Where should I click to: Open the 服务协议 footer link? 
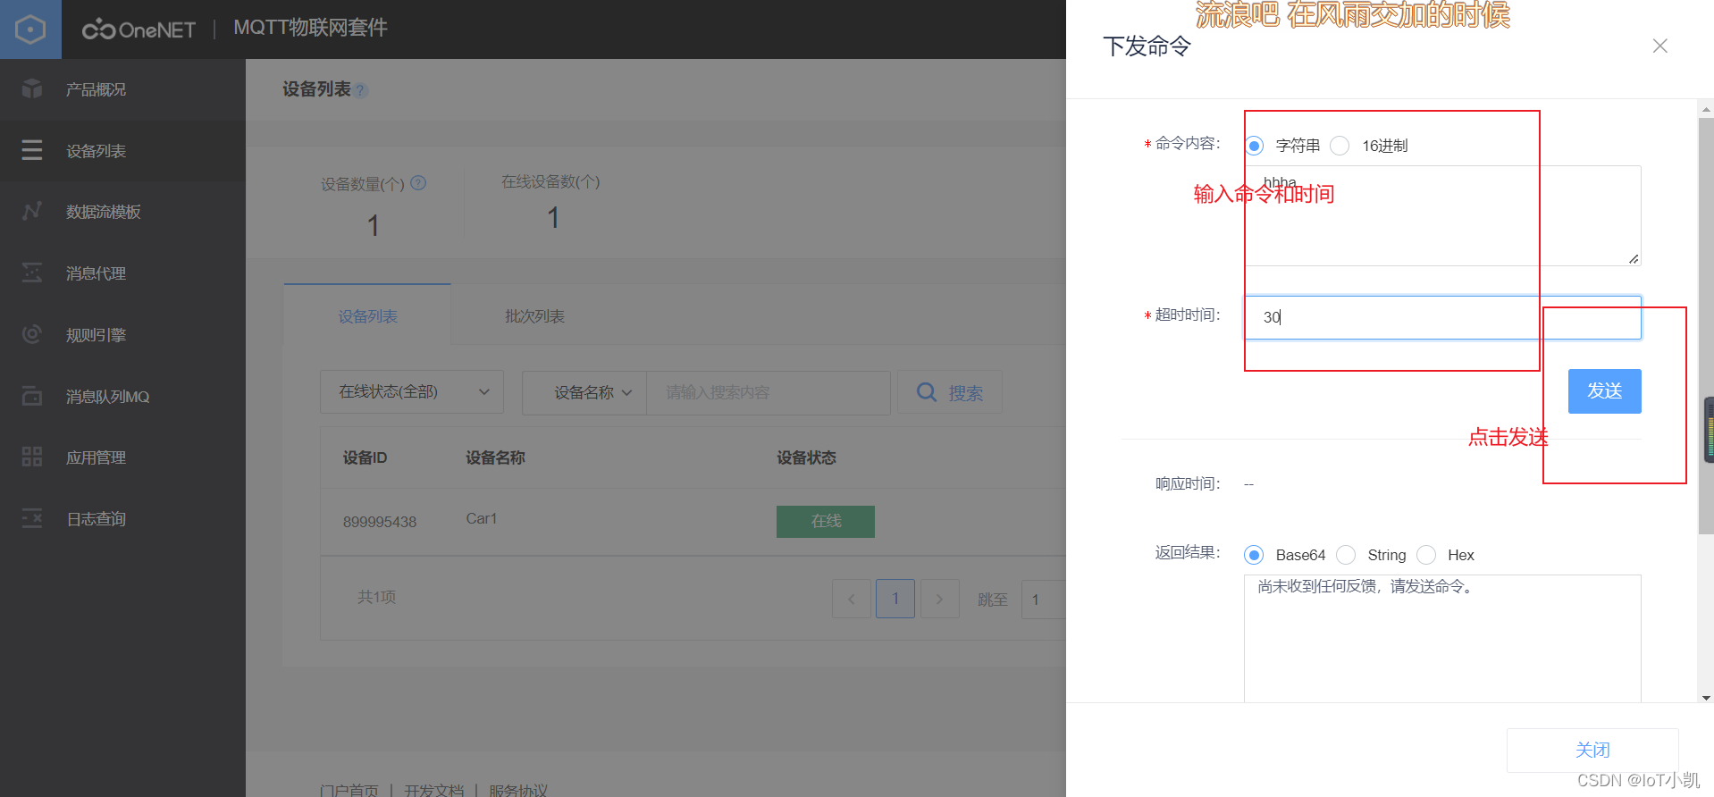click(x=518, y=790)
